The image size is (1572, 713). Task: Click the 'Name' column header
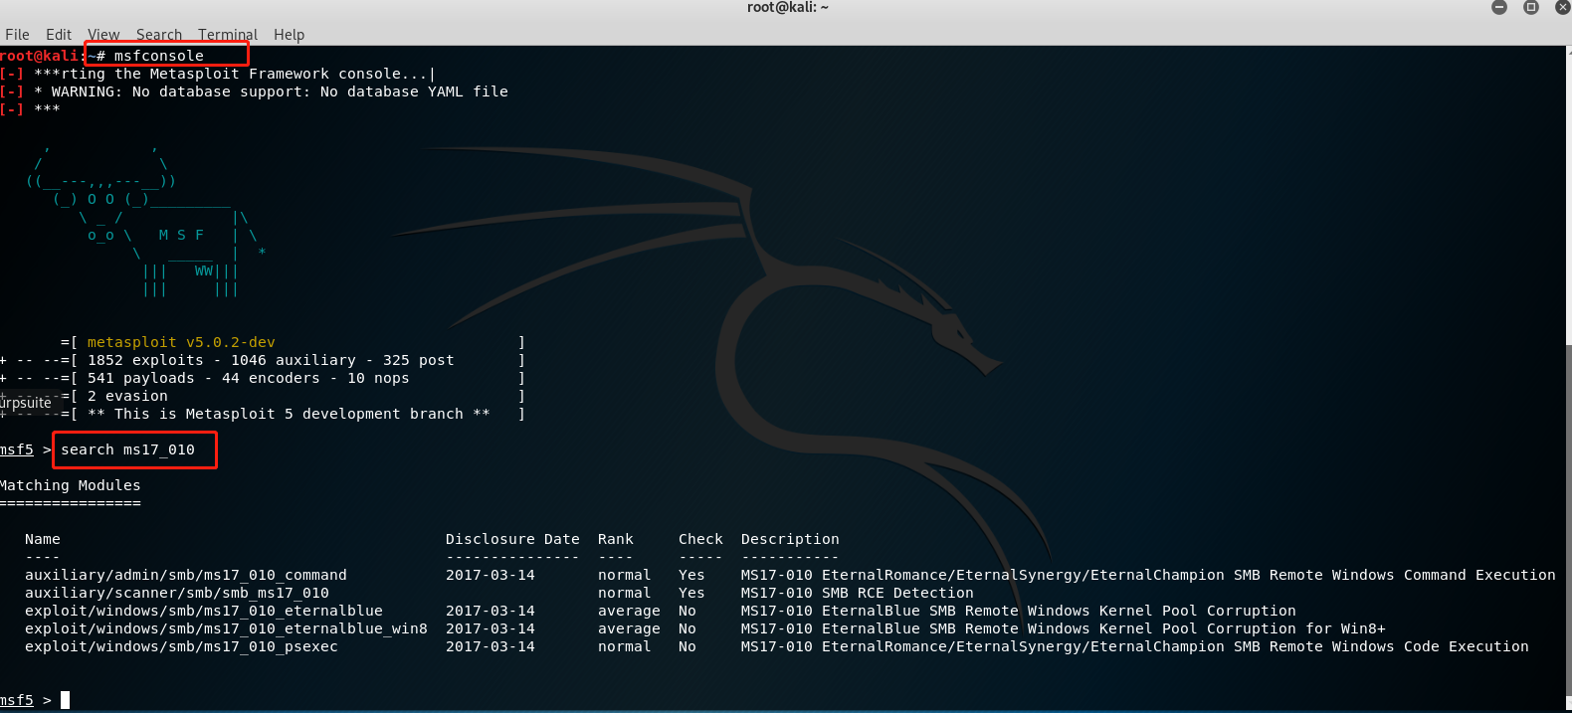click(x=43, y=539)
